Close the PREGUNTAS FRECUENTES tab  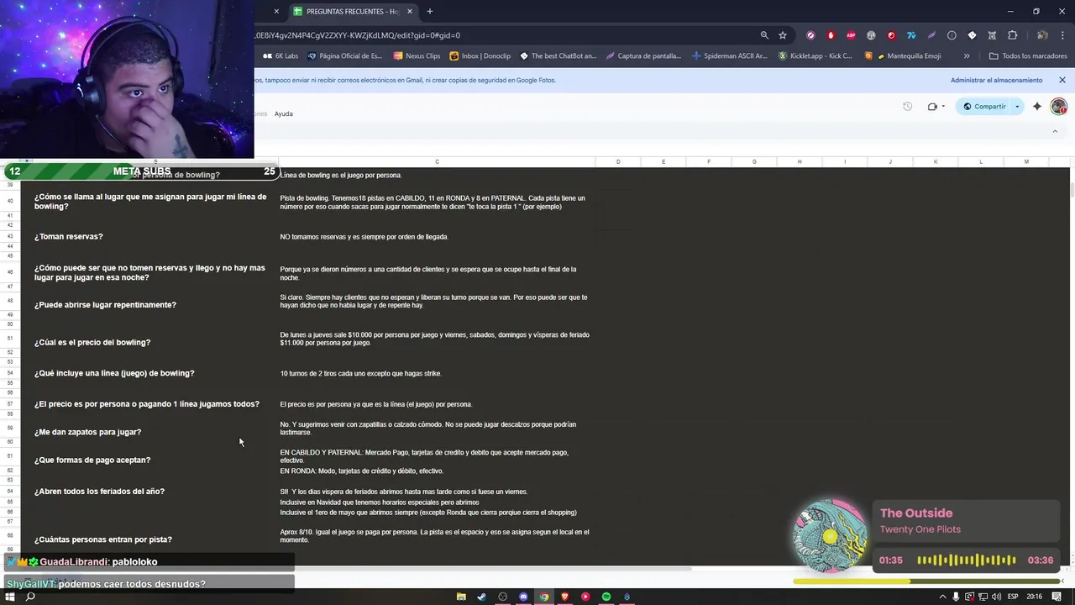[410, 11]
